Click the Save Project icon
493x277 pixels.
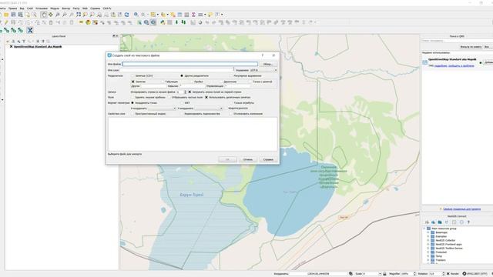13,15
